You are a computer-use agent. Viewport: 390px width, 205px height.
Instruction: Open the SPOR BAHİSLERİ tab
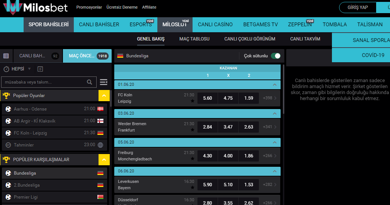[x=48, y=25]
